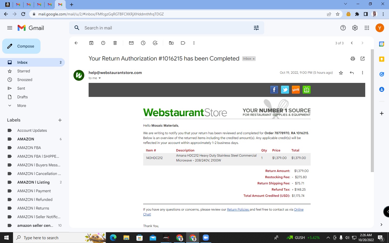Open Google apps grid

[x=367, y=28]
